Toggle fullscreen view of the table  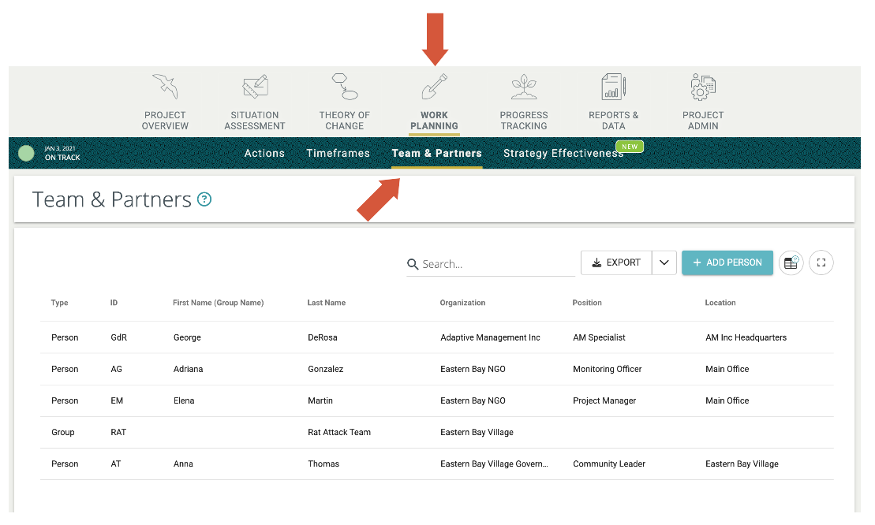(x=821, y=263)
